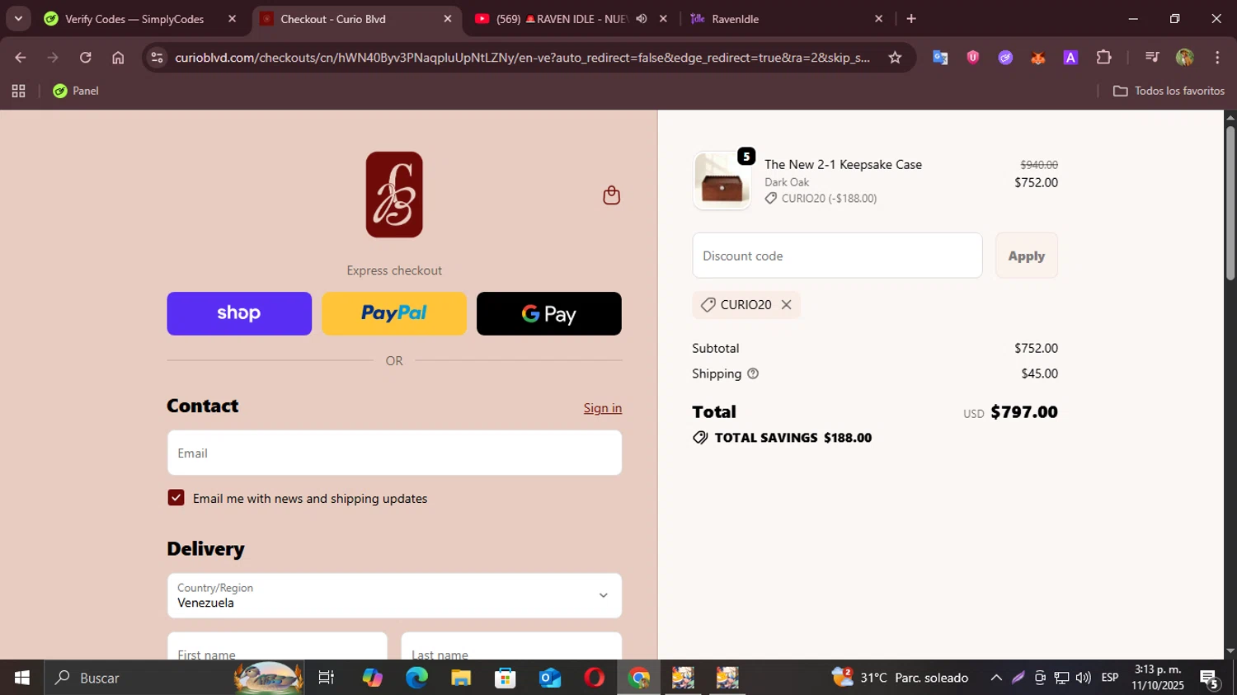
Task: View site information icon in address bar
Action: pyautogui.click(x=158, y=57)
